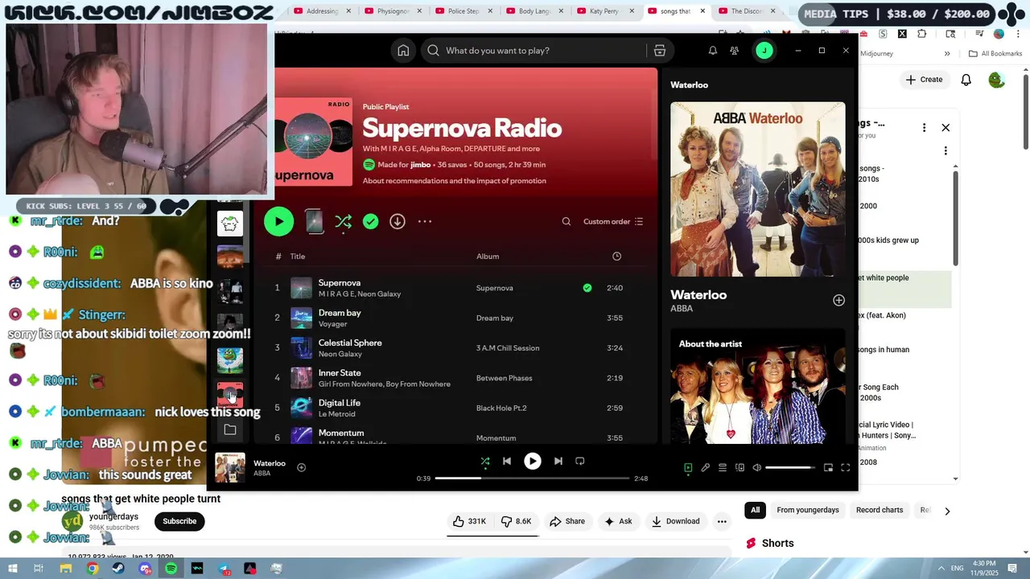The height and width of the screenshot is (579, 1030).
Task: Open Connect to a device
Action: [x=740, y=468]
